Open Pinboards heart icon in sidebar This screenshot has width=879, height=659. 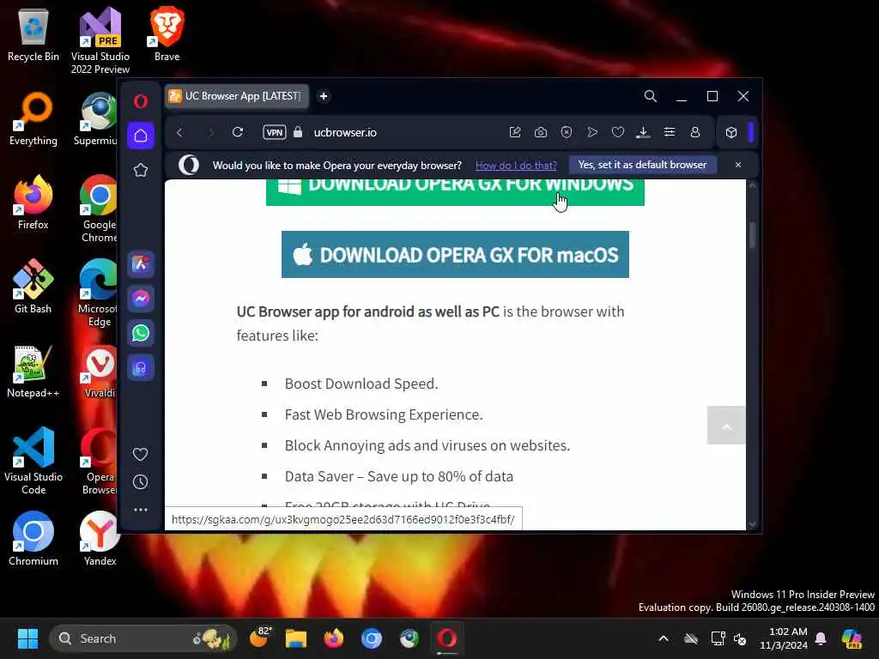coord(140,454)
